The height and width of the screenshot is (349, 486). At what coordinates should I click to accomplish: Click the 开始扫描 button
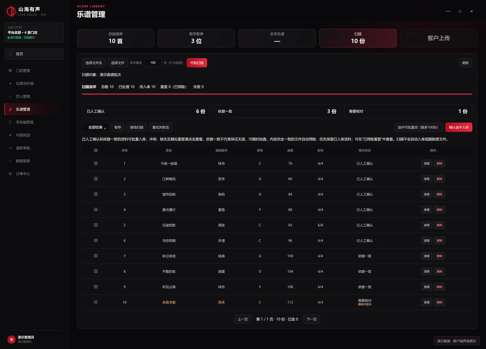click(197, 63)
